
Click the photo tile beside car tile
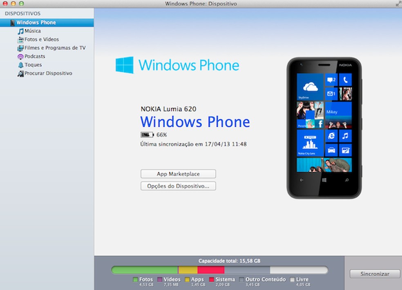click(345, 150)
